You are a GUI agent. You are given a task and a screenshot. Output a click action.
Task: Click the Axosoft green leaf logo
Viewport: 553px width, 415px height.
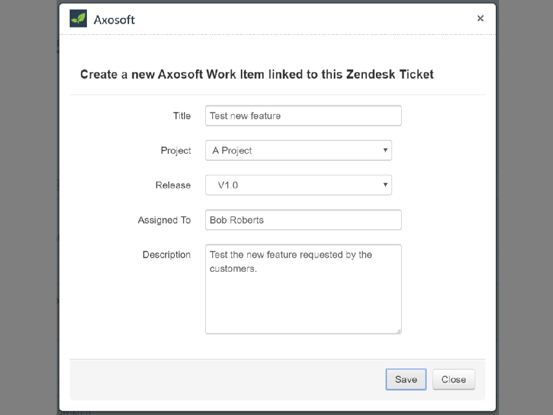point(78,18)
